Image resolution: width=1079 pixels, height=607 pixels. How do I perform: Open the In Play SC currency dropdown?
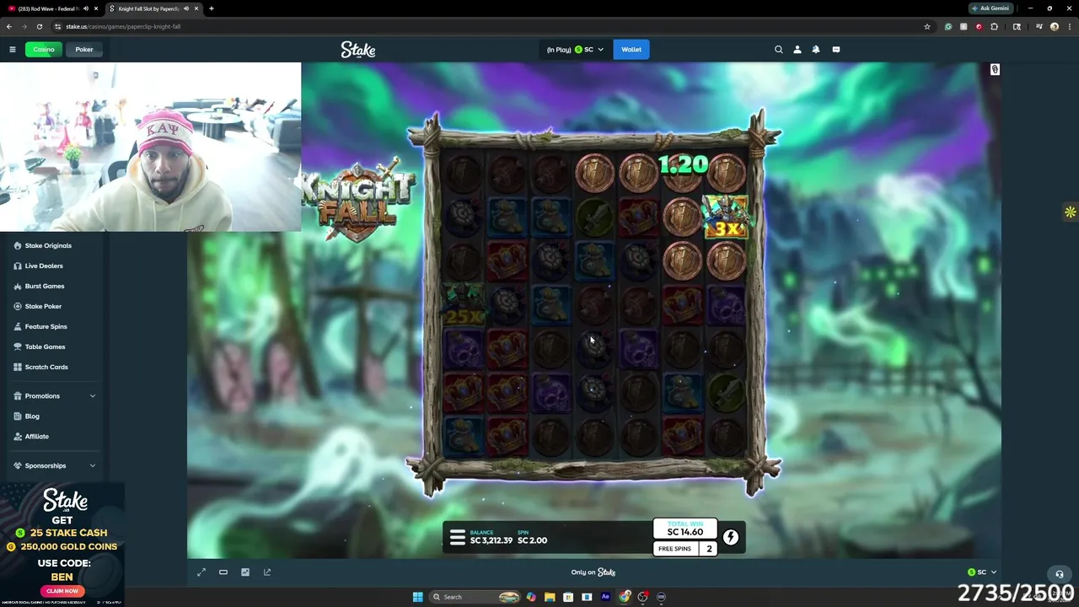pos(575,49)
